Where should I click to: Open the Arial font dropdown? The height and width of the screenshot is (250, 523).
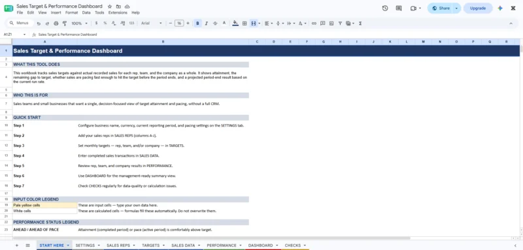[152, 23]
